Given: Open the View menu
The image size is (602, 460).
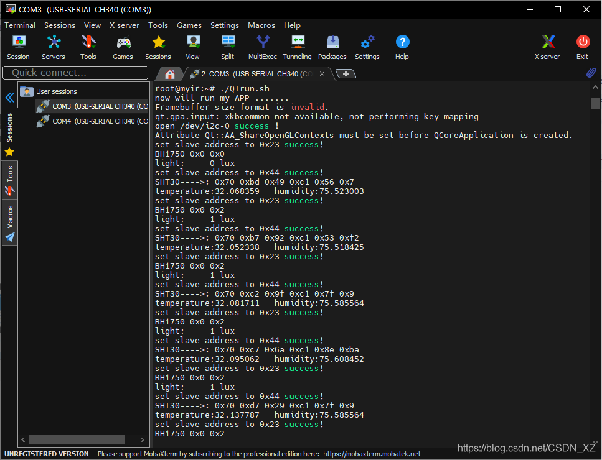Looking at the screenshot, I should 93,25.
